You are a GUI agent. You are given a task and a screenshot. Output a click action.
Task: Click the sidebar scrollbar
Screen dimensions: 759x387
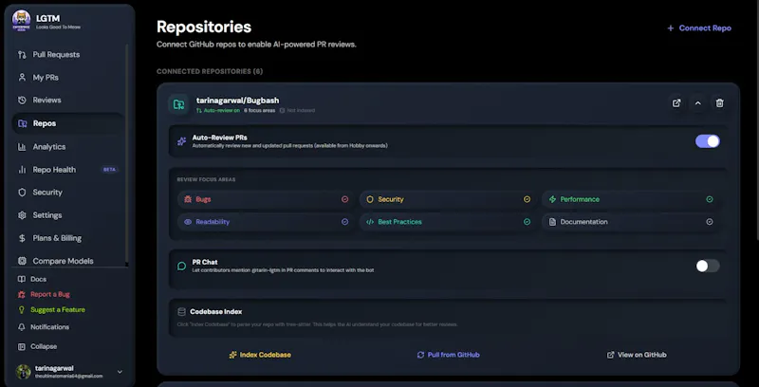point(127,155)
